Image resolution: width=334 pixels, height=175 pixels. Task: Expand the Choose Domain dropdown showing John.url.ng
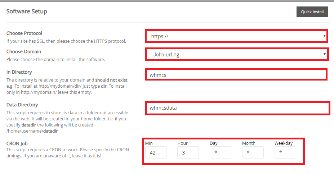point(236,55)
